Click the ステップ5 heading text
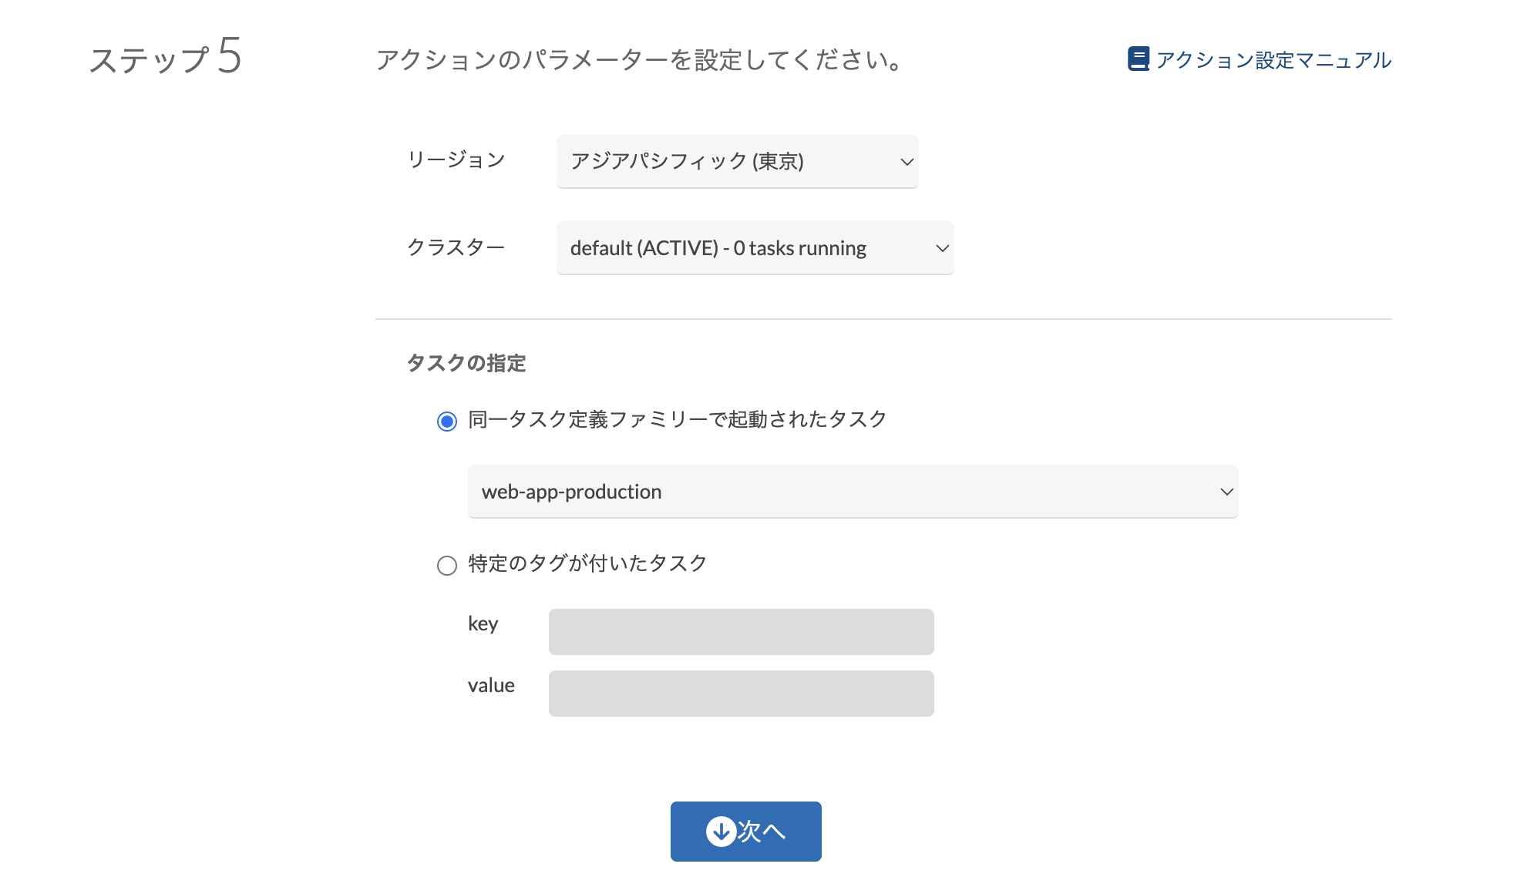Image resolution: width=1534 pixels, height=894 pixels. [x=165, y=58]
